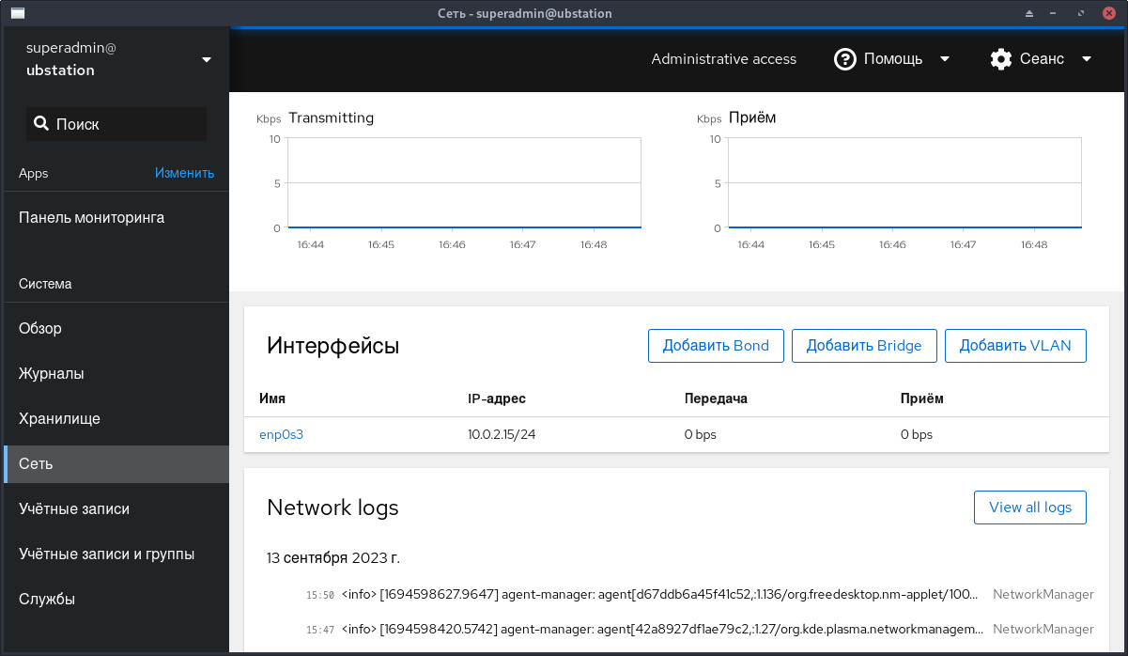
Task: Click the Добавить Bond button
Action: pos(716,346)
